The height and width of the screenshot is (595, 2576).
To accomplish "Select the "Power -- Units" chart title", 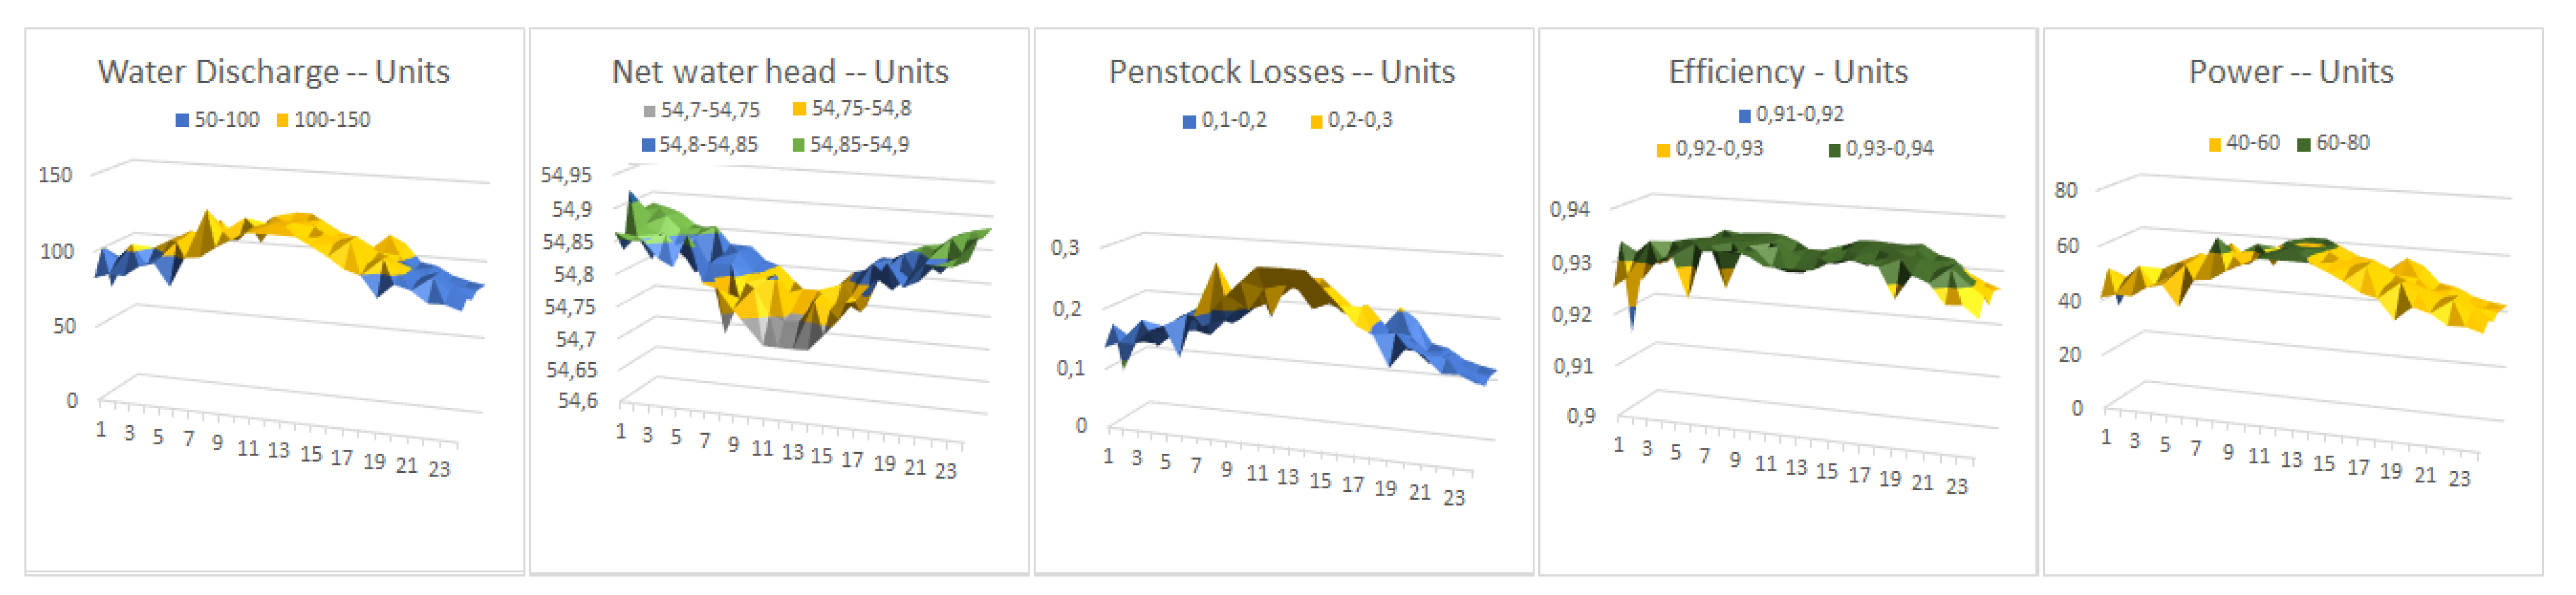I will tap(2290, 72).
